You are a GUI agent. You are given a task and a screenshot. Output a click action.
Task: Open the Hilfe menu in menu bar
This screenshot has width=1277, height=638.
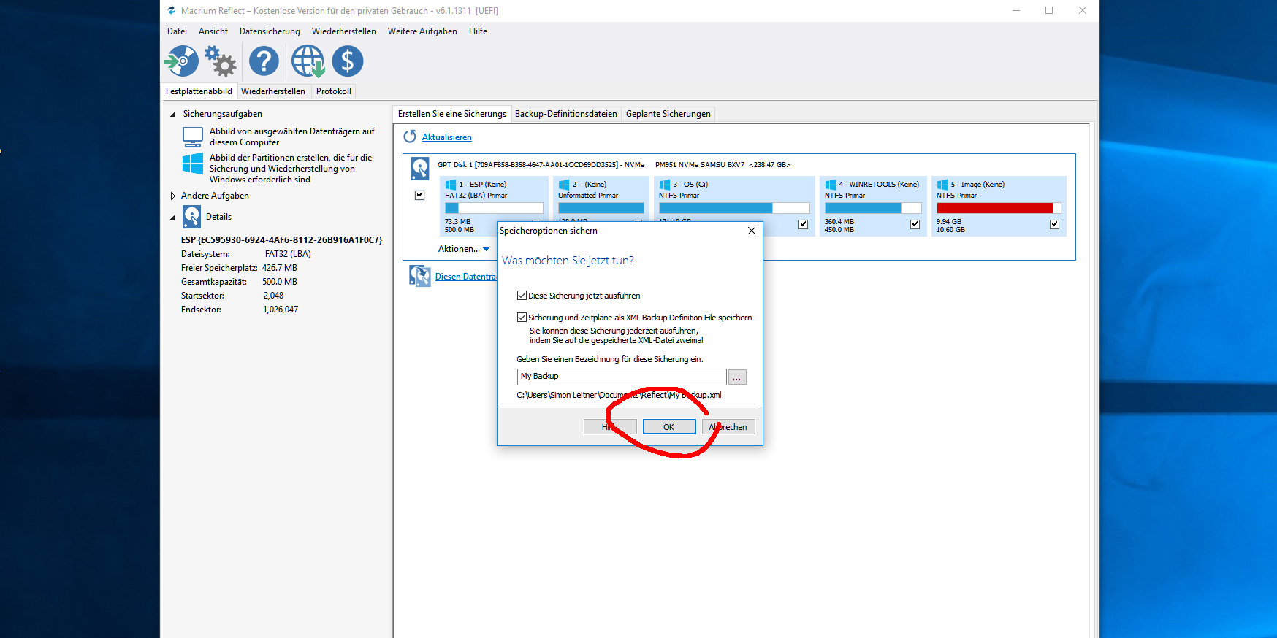(x=479, y=31)
